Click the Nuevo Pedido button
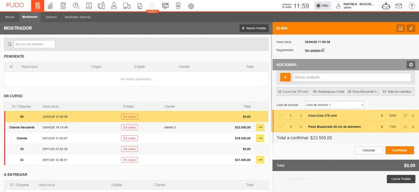419x192 pixels. click(254, 28)
